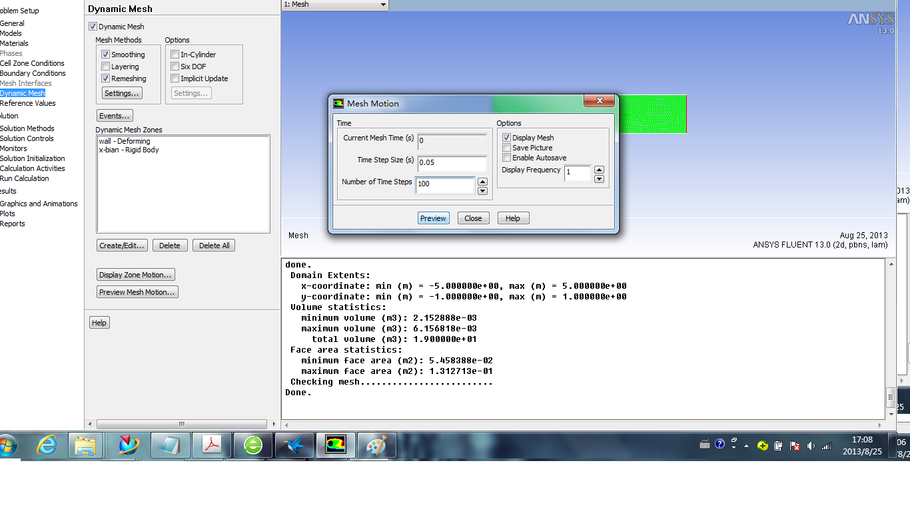Screen dimensions: 910x511
Task: Open the Windows Explorer folder icon
Action: [x=85, y=445]
